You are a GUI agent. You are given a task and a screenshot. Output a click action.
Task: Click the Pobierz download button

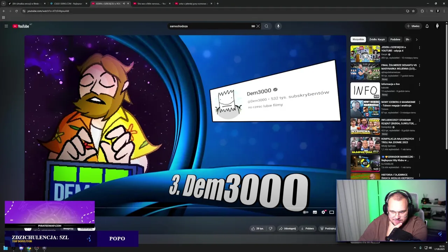(x=307, y=229)
